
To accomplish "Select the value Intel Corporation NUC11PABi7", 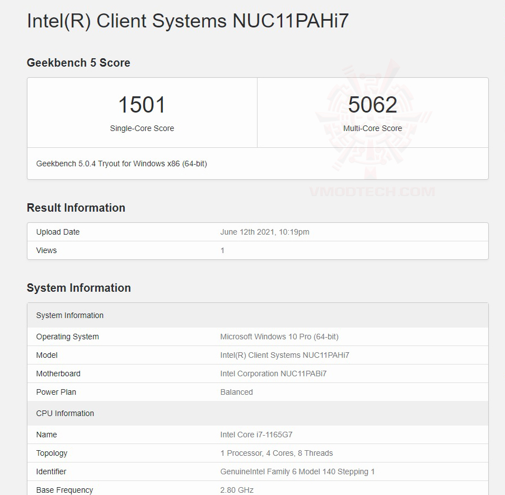I will (x=273, y=373).
